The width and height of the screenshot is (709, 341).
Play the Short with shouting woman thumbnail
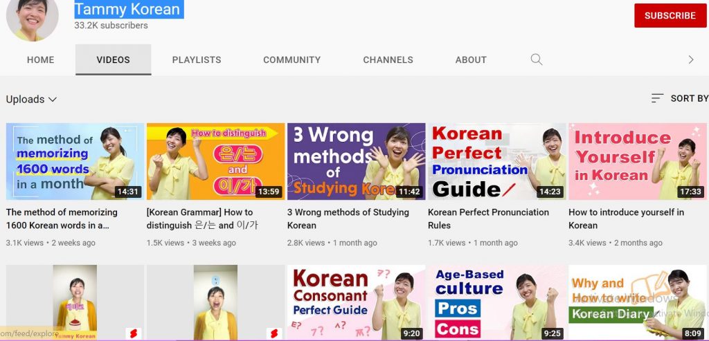coord(216,302)
